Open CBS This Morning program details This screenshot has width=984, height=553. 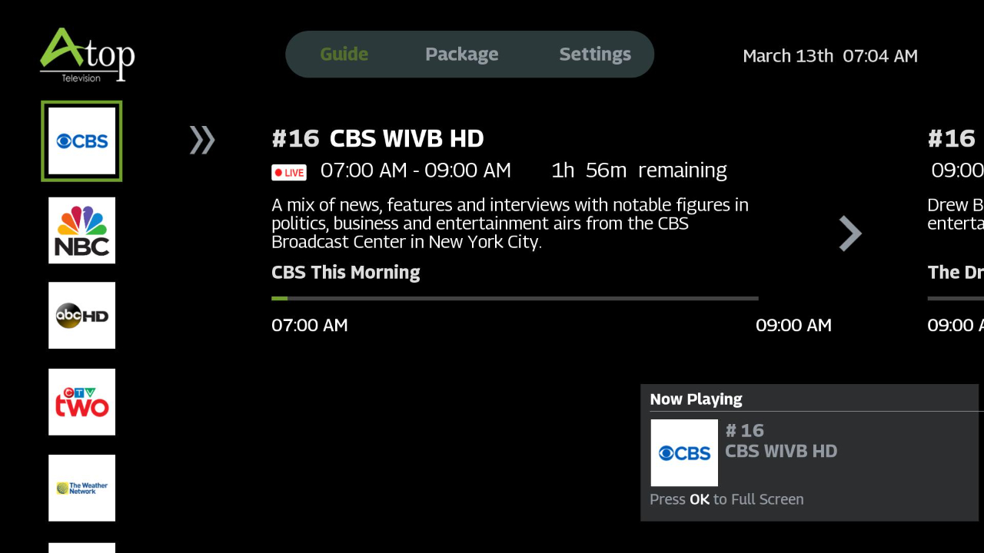pyautogui.click(x=345, y=272)
